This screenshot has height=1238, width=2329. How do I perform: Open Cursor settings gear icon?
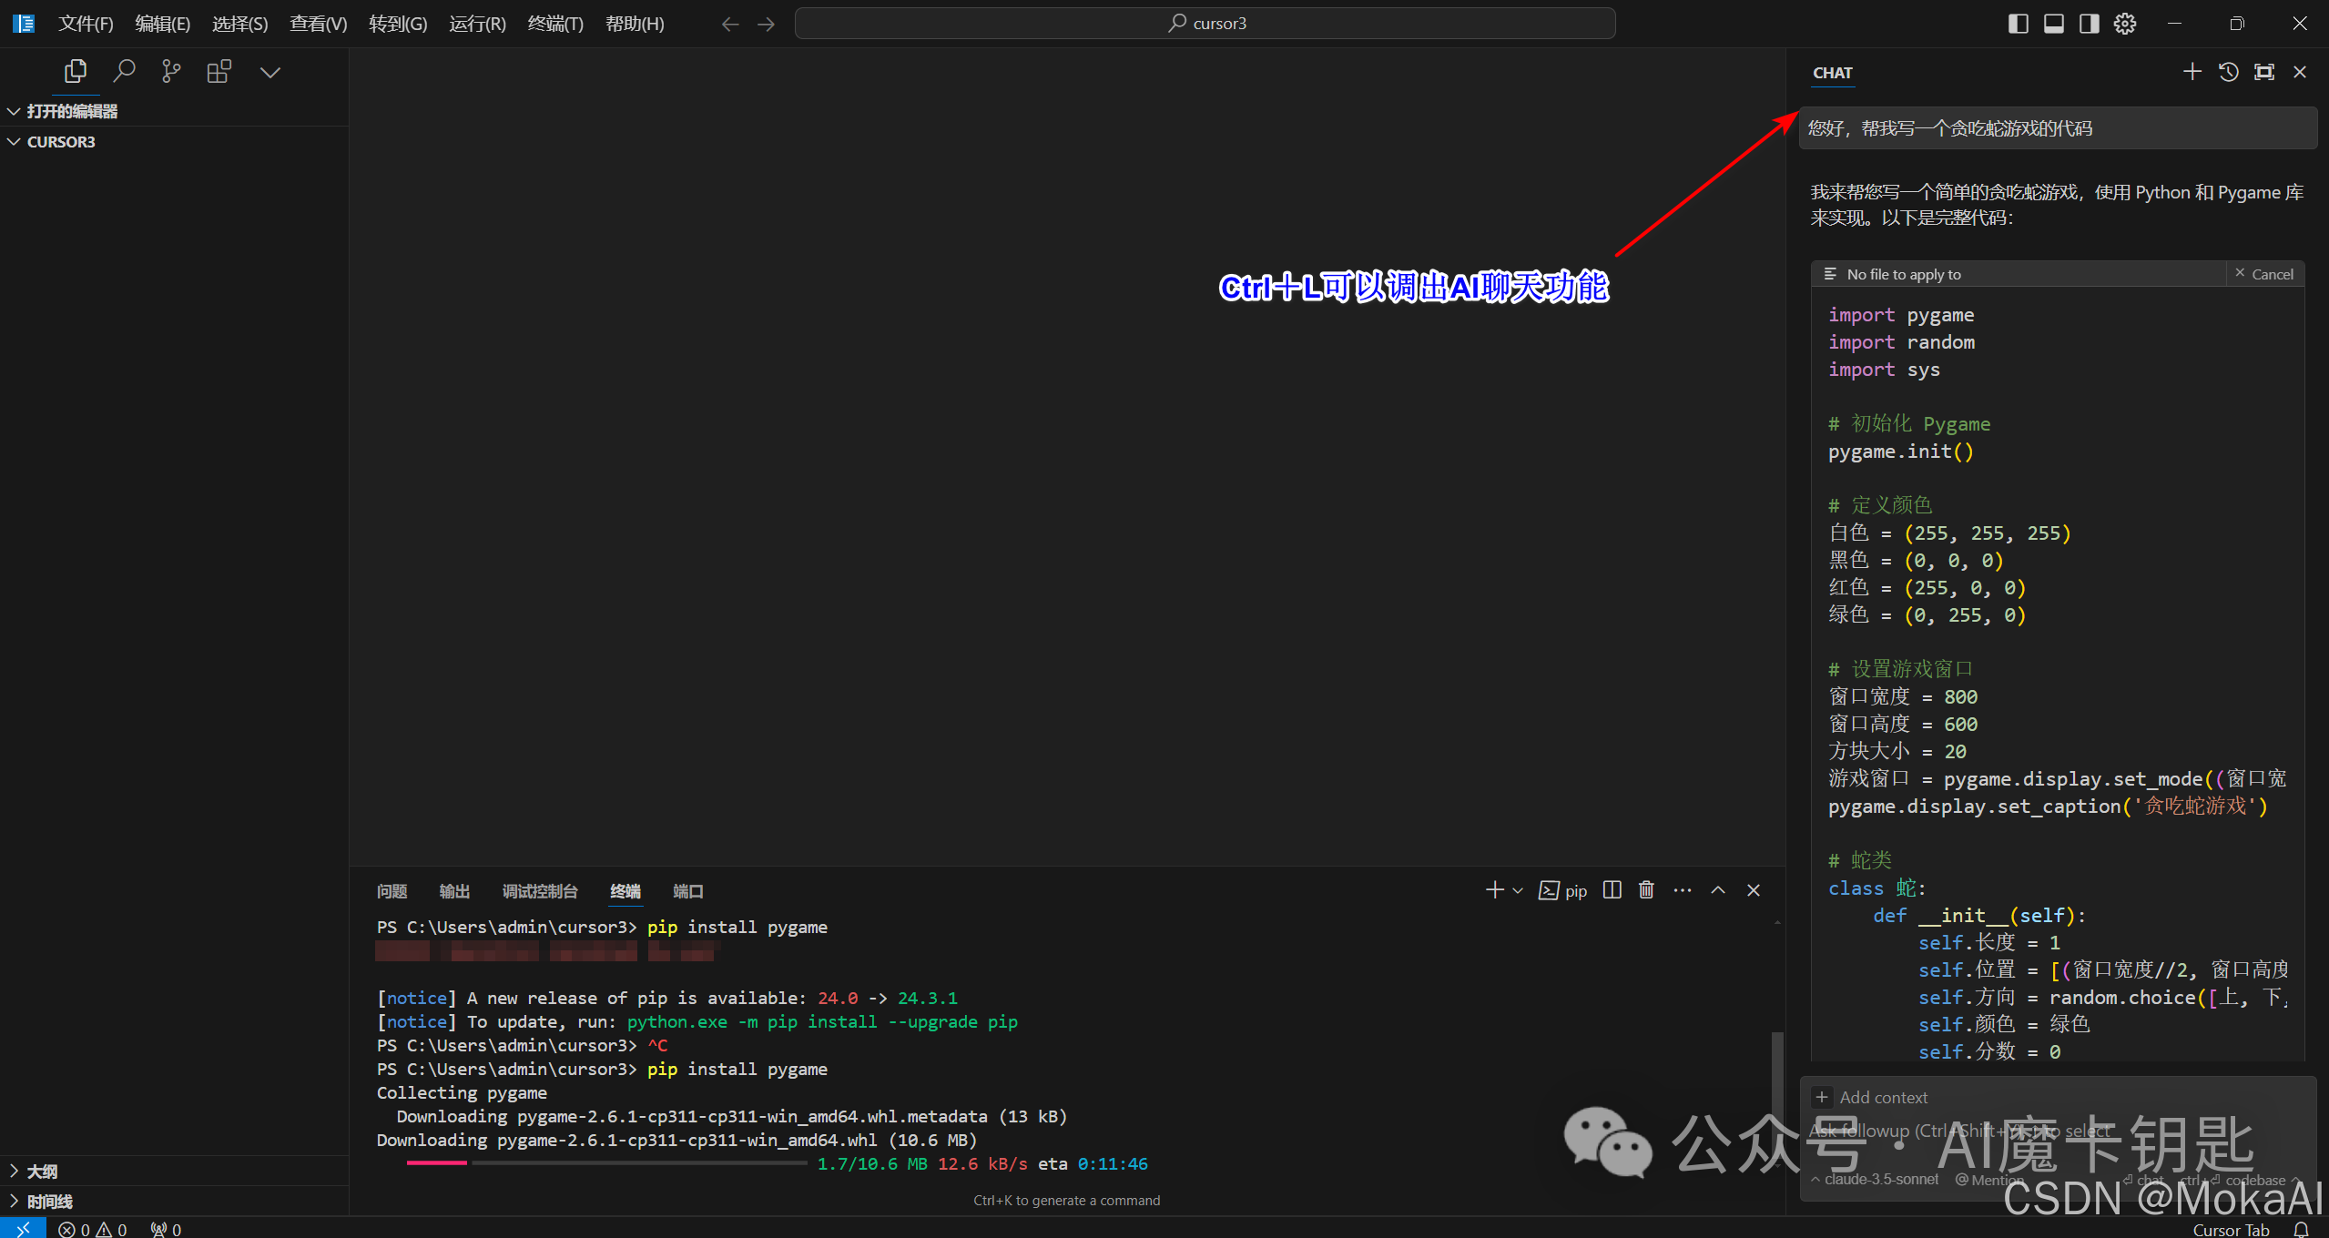pyautogui.click(x=2125, y=24)
